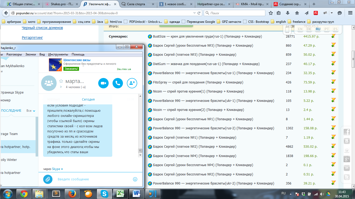The height and width of the screenshot is (199, 355).
Task: Open the Вид menu in Skype
Action: (42, 54)
